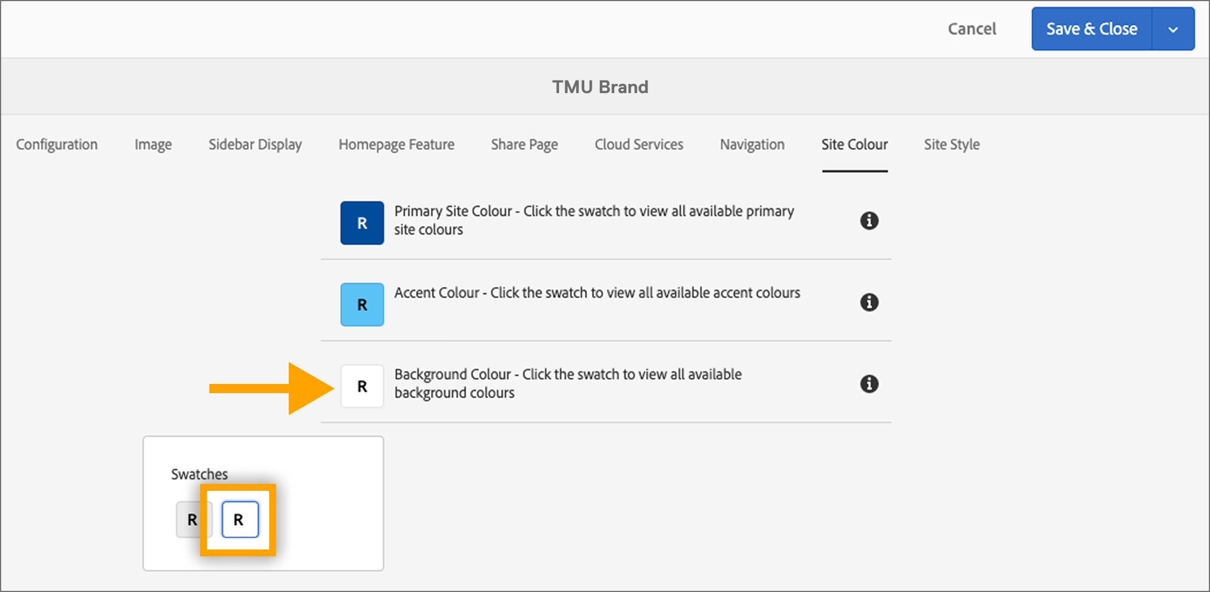Expand the Save & Close dropdown arrow
The width and height of the screenshot is (1210, 592).
1173,29
